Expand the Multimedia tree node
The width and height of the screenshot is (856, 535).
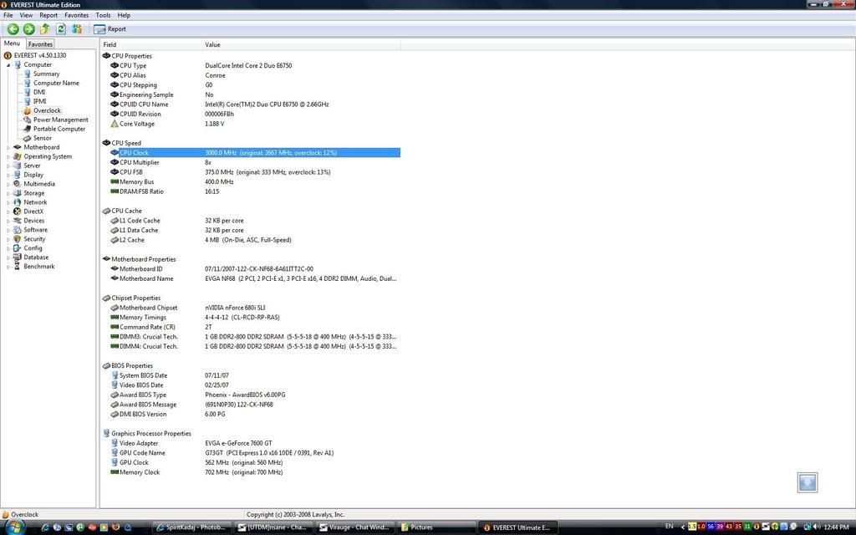(8, 184)
